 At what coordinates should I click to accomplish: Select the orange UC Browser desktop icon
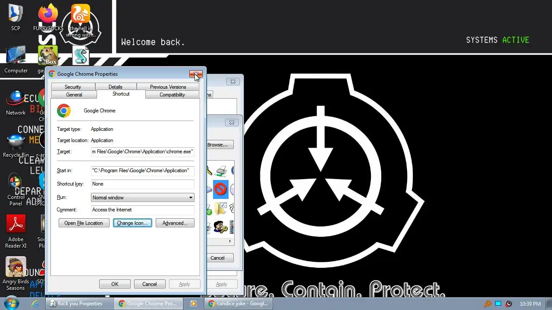[x=81, y=14]
